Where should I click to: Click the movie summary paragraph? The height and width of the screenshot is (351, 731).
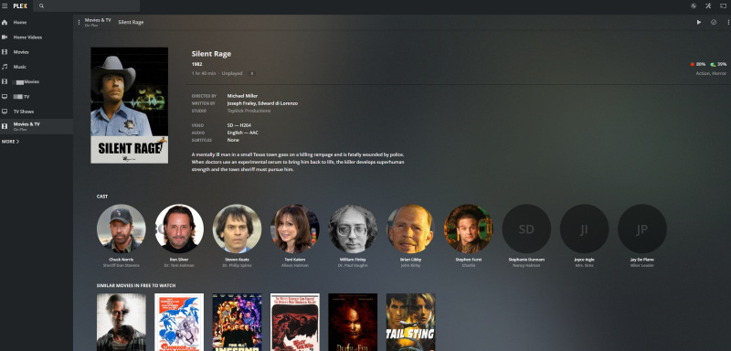(x=298, y=162)
